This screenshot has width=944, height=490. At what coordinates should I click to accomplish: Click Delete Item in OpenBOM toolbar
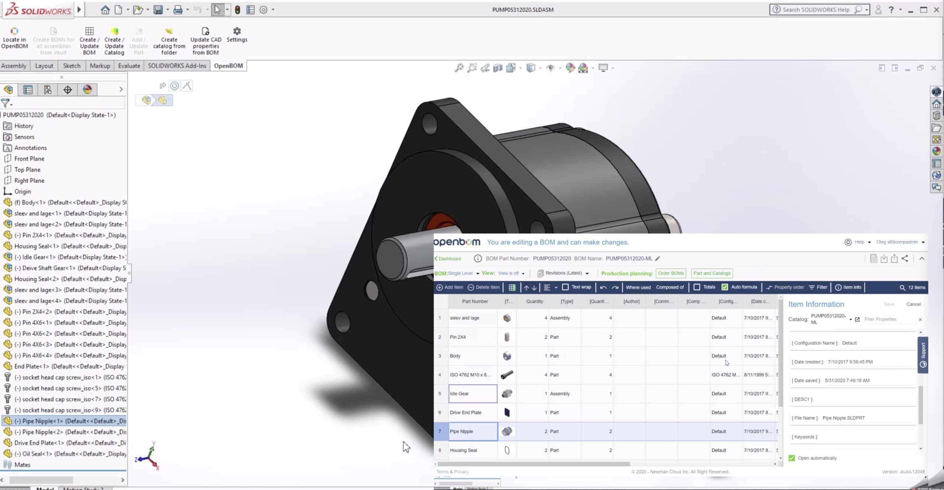point(484,287)
